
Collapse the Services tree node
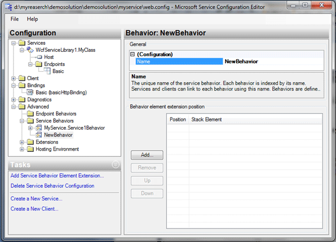coord(14,43)
